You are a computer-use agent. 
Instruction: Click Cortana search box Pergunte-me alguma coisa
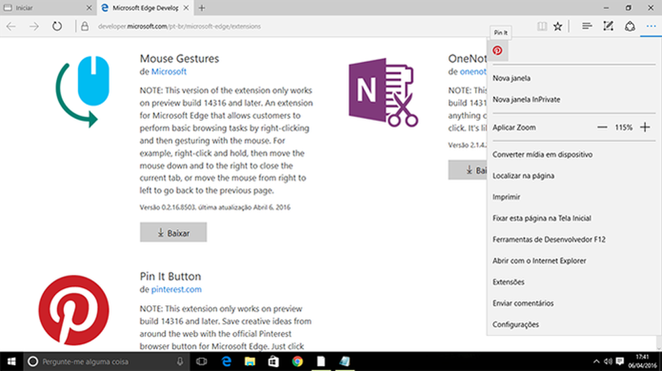click(106, 362)
